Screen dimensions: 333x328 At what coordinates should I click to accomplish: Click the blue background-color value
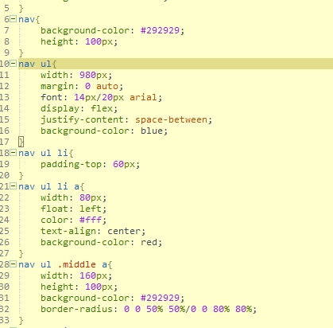click(152, 131)
